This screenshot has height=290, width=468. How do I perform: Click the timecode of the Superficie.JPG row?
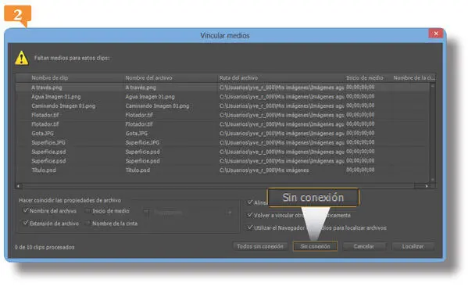[360, 142]
